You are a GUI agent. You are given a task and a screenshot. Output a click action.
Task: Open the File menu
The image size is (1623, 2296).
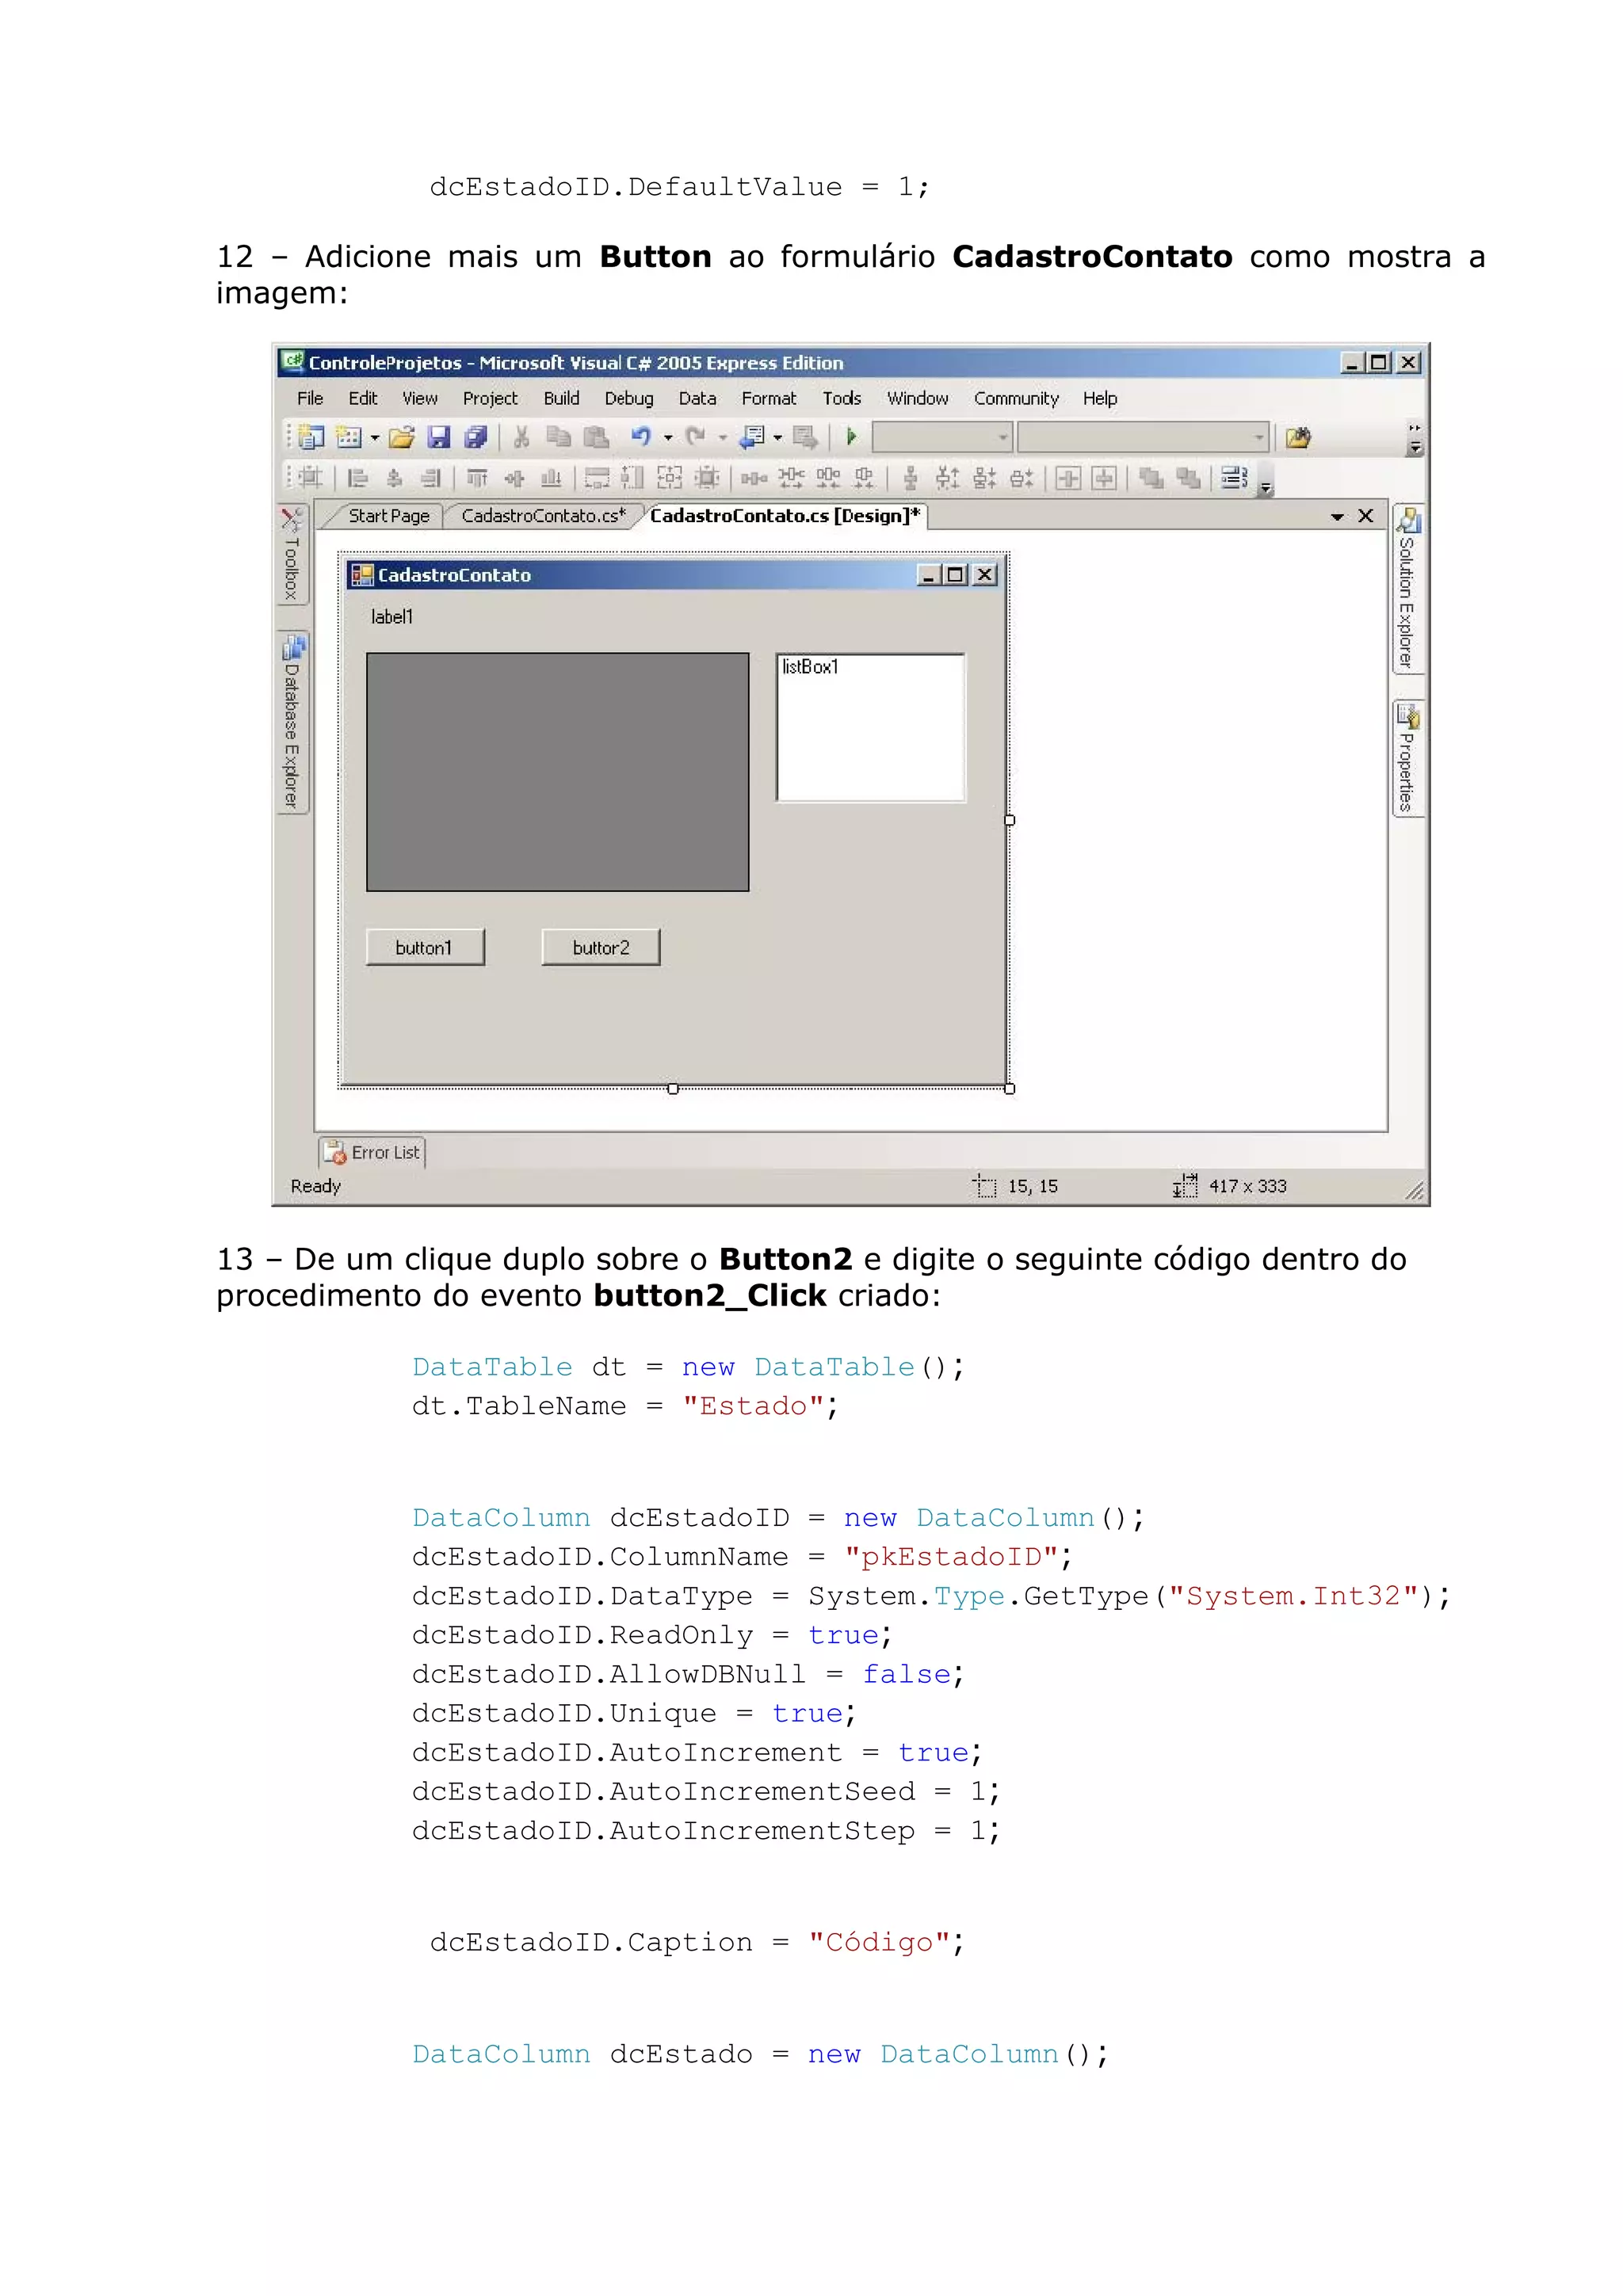[310, 398]
